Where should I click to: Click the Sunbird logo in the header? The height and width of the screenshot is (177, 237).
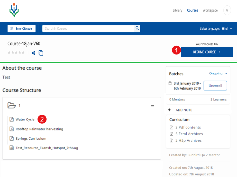tap(14, 10)
